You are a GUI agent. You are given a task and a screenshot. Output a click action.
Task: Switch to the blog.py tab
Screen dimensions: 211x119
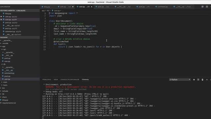click(46, 7)
